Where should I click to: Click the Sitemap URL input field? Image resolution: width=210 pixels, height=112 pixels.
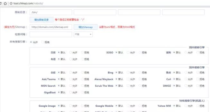coord(51,27)
